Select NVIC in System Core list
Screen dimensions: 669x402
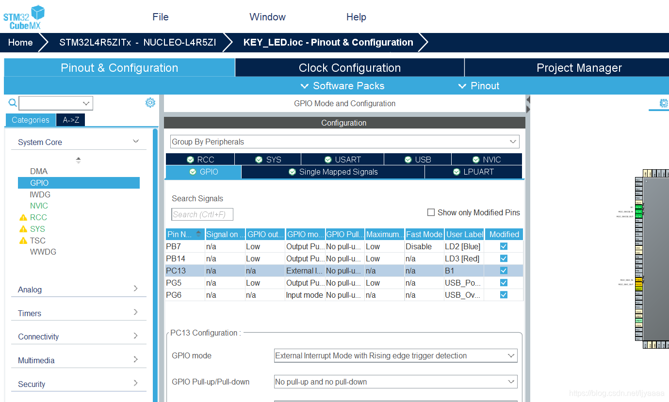click(x=39, y=206)
